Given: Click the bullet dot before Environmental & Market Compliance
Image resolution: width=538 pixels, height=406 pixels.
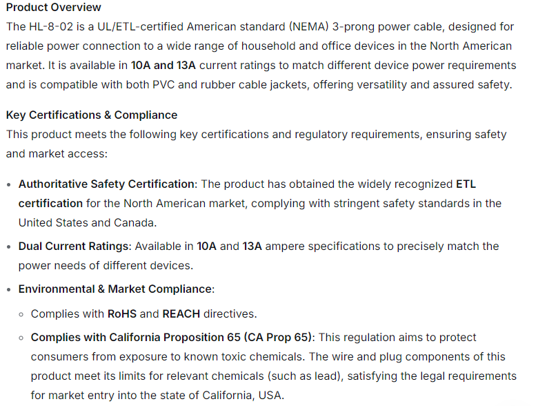Looking at the screenshot, I should tap(8, 290).
